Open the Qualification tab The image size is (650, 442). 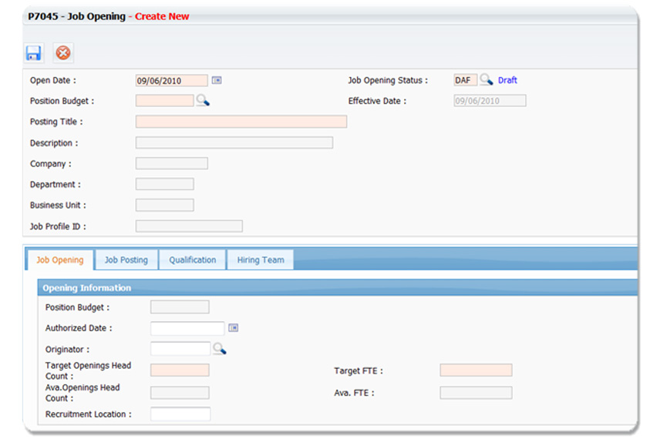tap(193, 260)
